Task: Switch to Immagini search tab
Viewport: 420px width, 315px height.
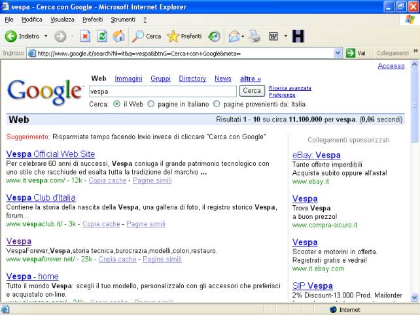Action: tap(129, 78)
